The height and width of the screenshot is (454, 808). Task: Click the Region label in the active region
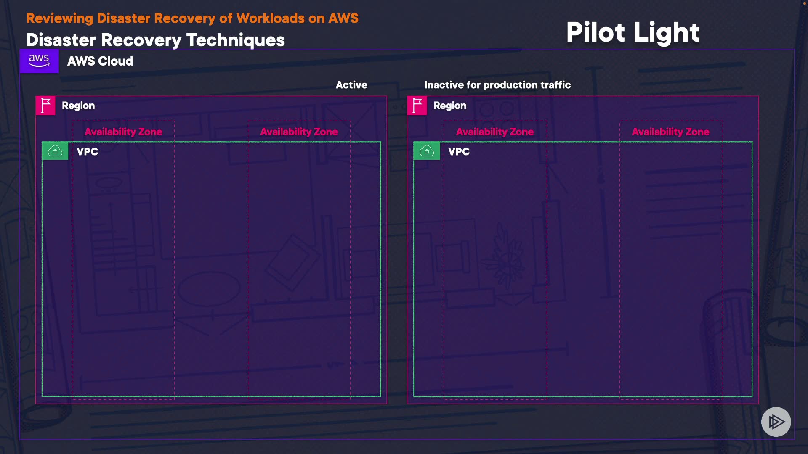[78, 106]
